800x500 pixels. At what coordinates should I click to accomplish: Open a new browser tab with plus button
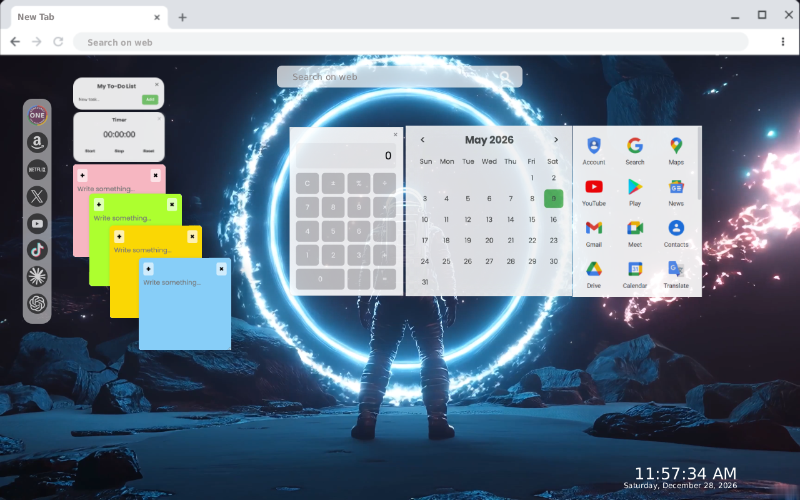pos(182,17)
